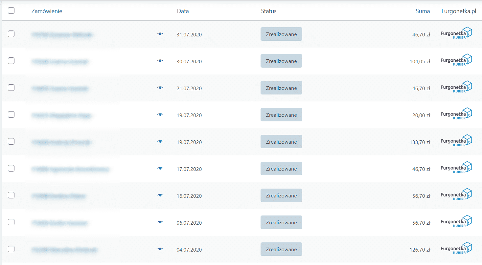Mark the 133,70 zł order checkbox

11,141
